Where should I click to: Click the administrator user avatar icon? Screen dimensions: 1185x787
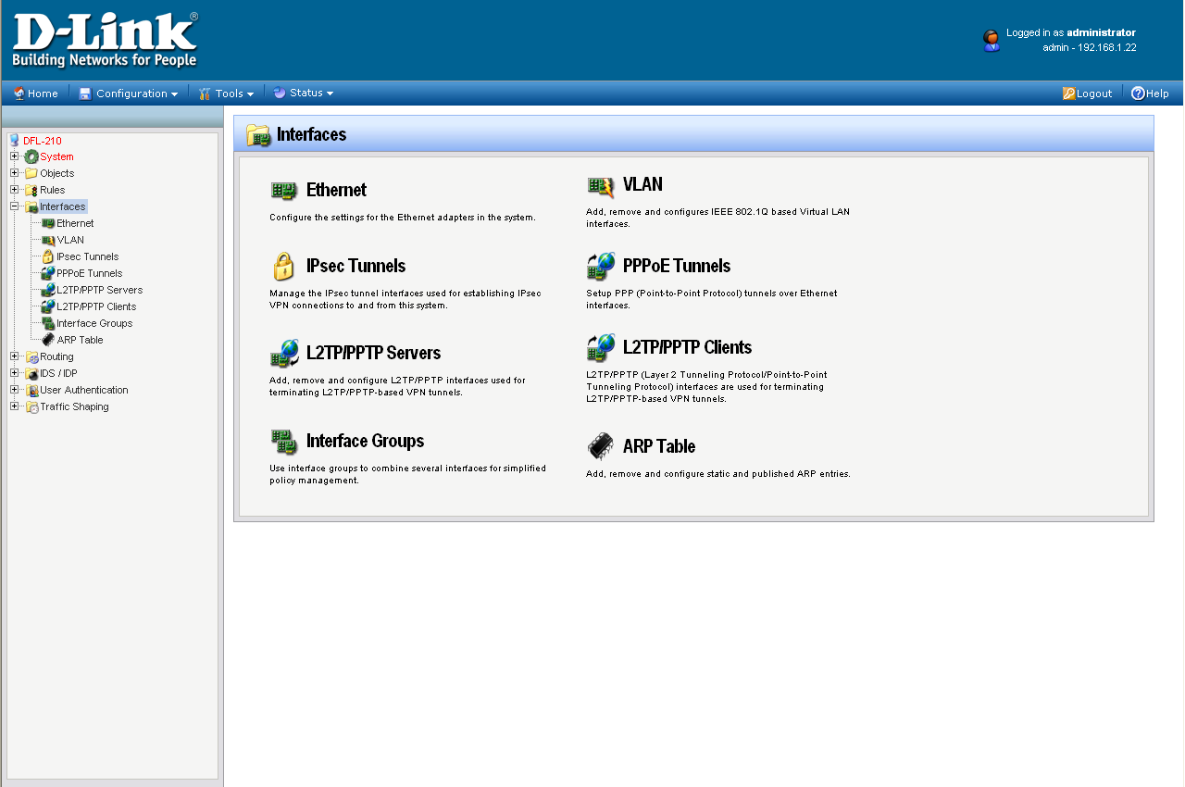(x=992, y=40)
